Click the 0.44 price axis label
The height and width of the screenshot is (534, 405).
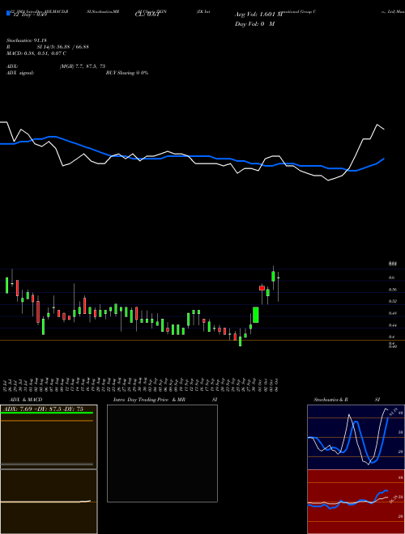393,325
